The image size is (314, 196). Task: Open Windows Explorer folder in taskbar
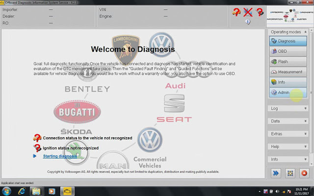36,192
